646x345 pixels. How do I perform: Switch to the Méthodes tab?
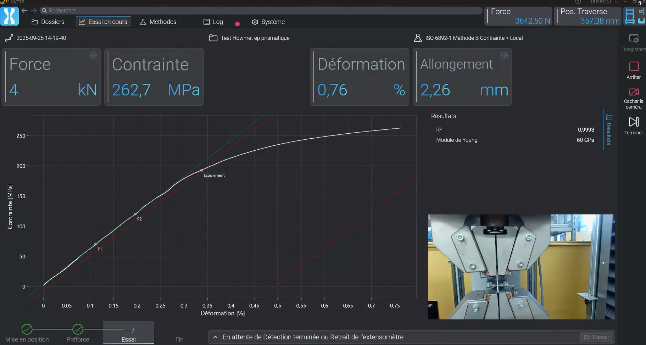158,22
